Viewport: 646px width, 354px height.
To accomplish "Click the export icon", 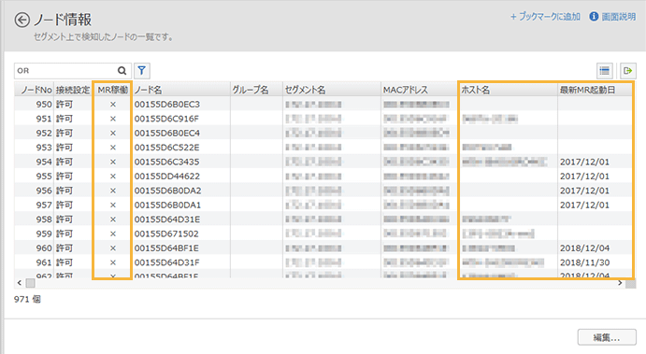I will (x=628, y=71).
